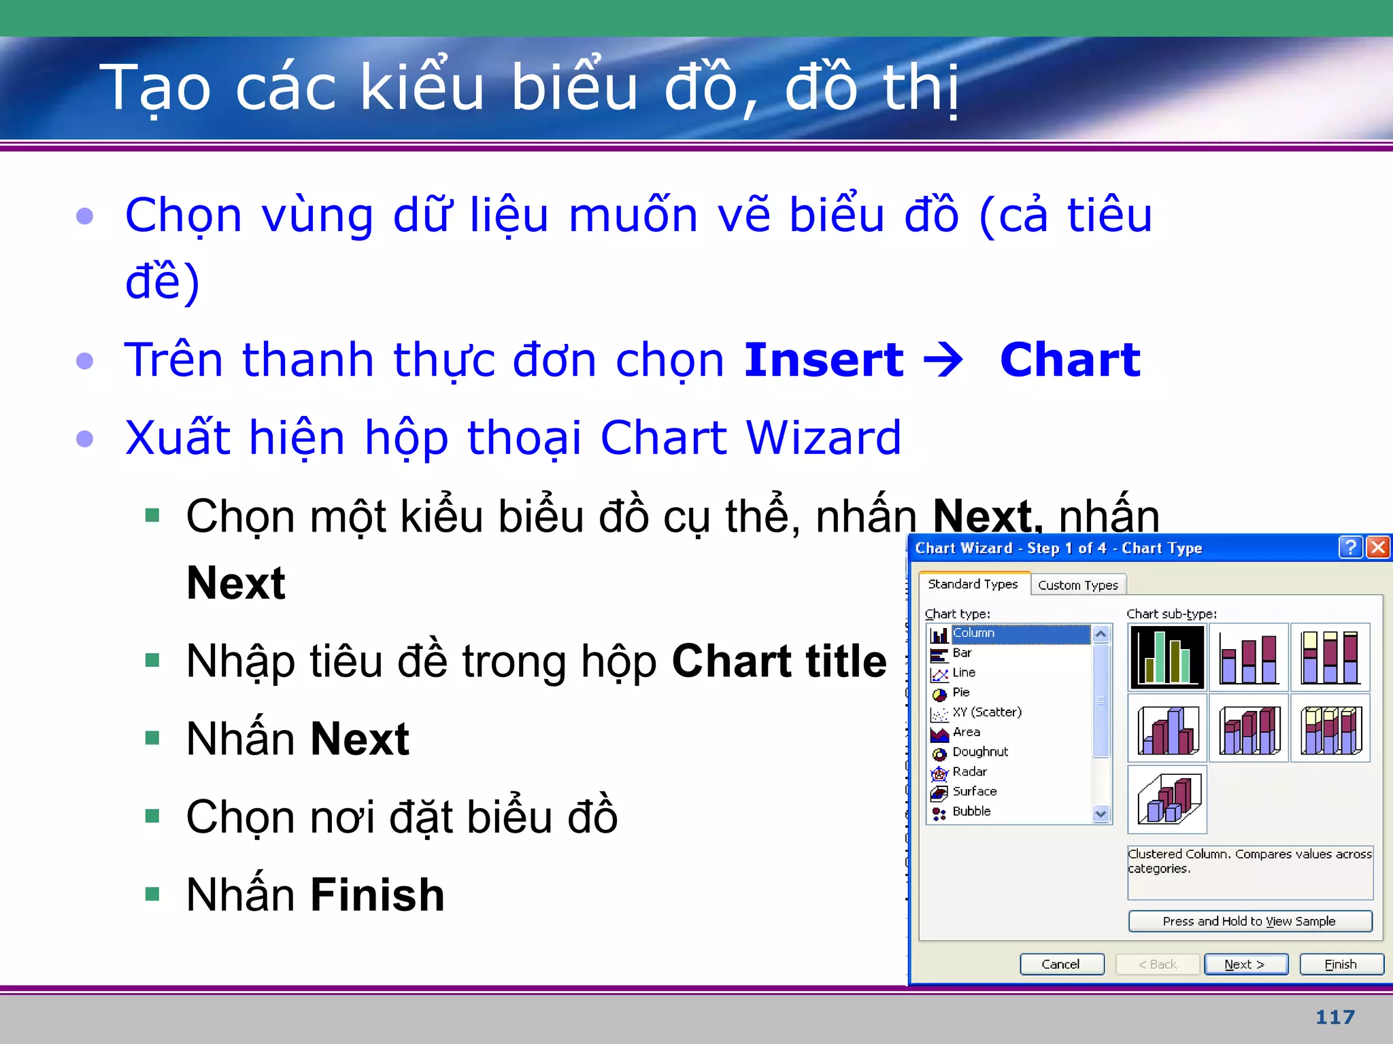Choose the 3-D Stacked Column sub-type
The height and width of the screenshot is (1044, 1393).
point(1249,729)
